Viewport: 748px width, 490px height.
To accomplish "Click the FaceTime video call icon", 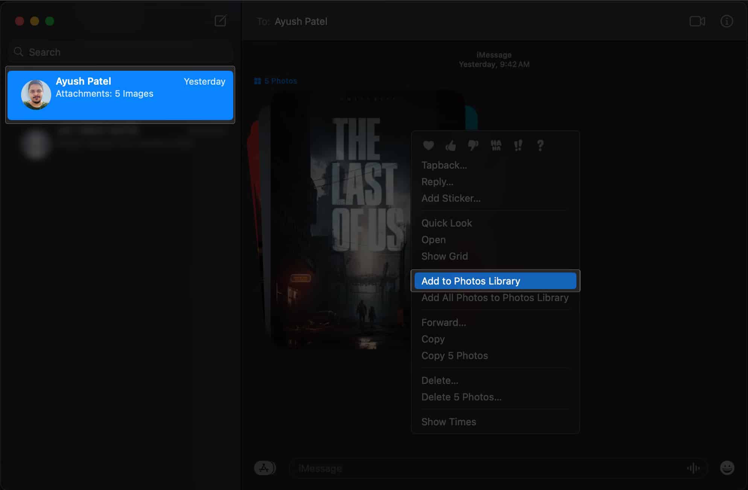I will pyautogui.click(x=696, y=21).
